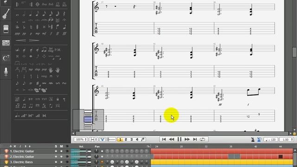
Task: Enable multi-voice editing mode
Action: (143, 140)
